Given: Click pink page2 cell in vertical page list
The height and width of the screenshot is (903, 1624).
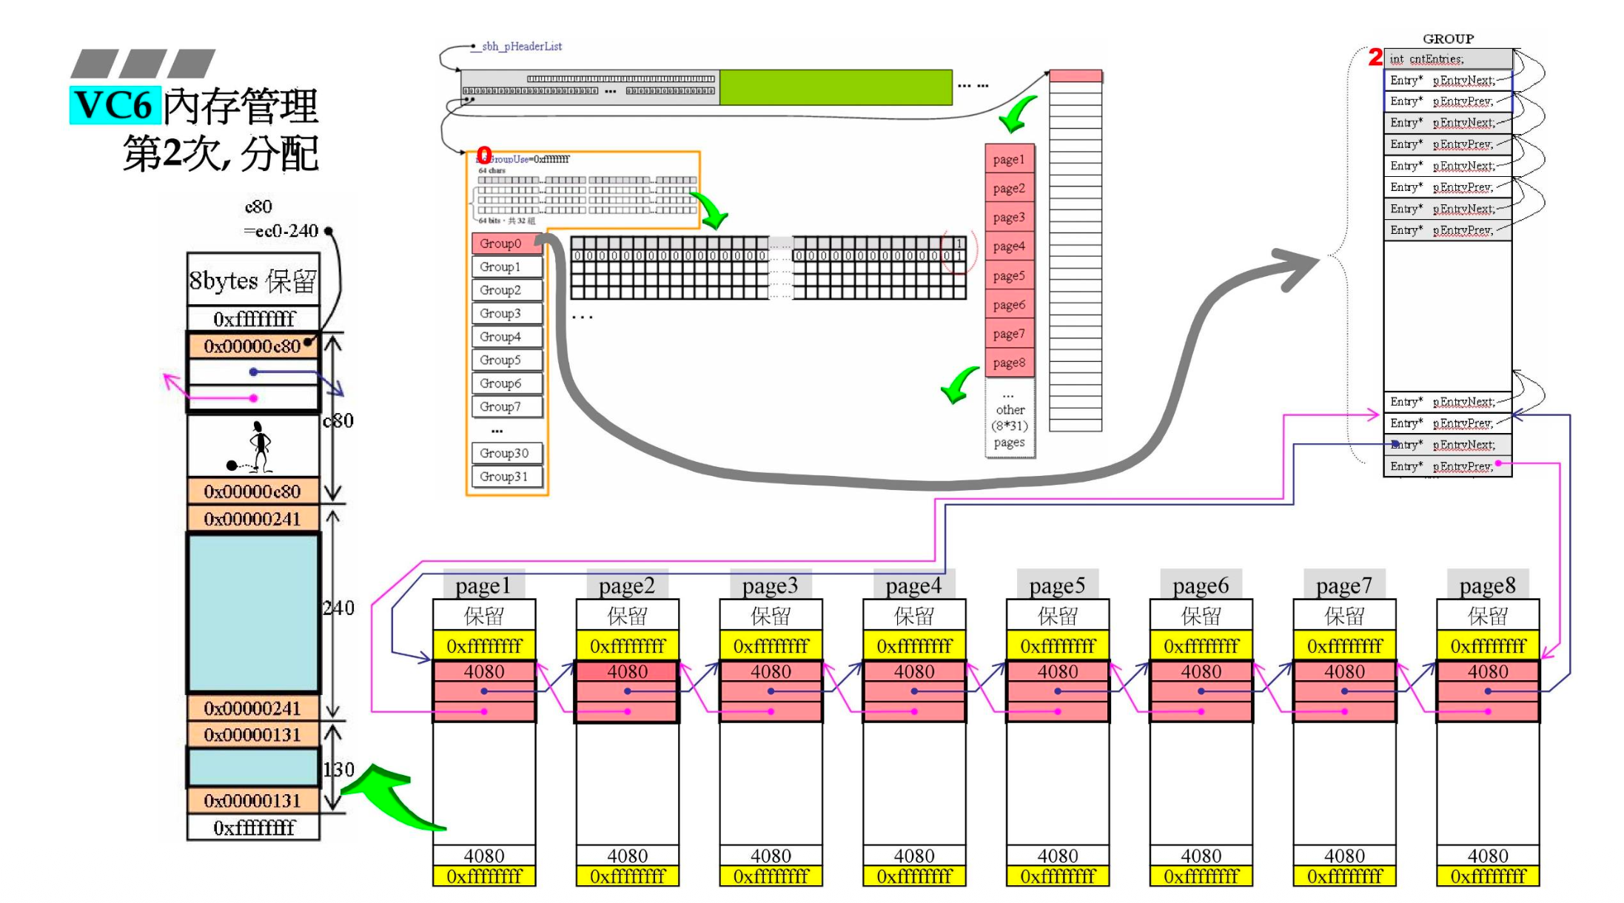Looking at the screenshot, I should click(1010, 188).
